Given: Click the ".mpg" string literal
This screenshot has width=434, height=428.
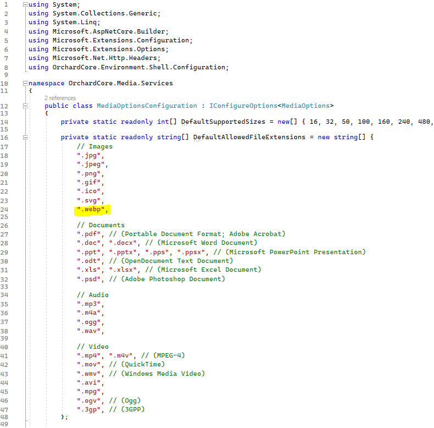Looking at the screenshot, I should 88,392.
